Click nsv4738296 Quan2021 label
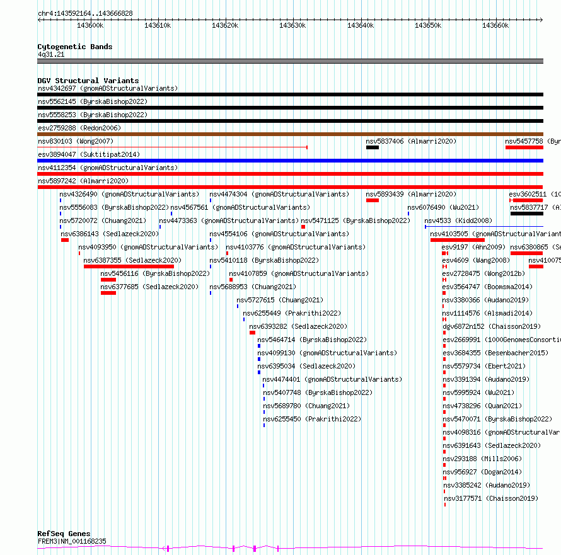561x555 pixels. click(x=482, y=406)
